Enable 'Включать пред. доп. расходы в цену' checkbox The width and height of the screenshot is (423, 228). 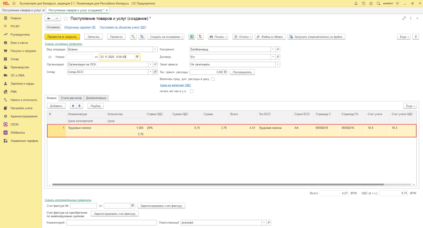pyautogui.click(x=213, y=79)
